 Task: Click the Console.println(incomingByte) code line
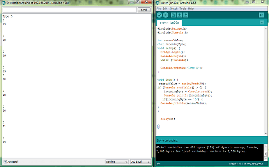[x=188, y=95]
